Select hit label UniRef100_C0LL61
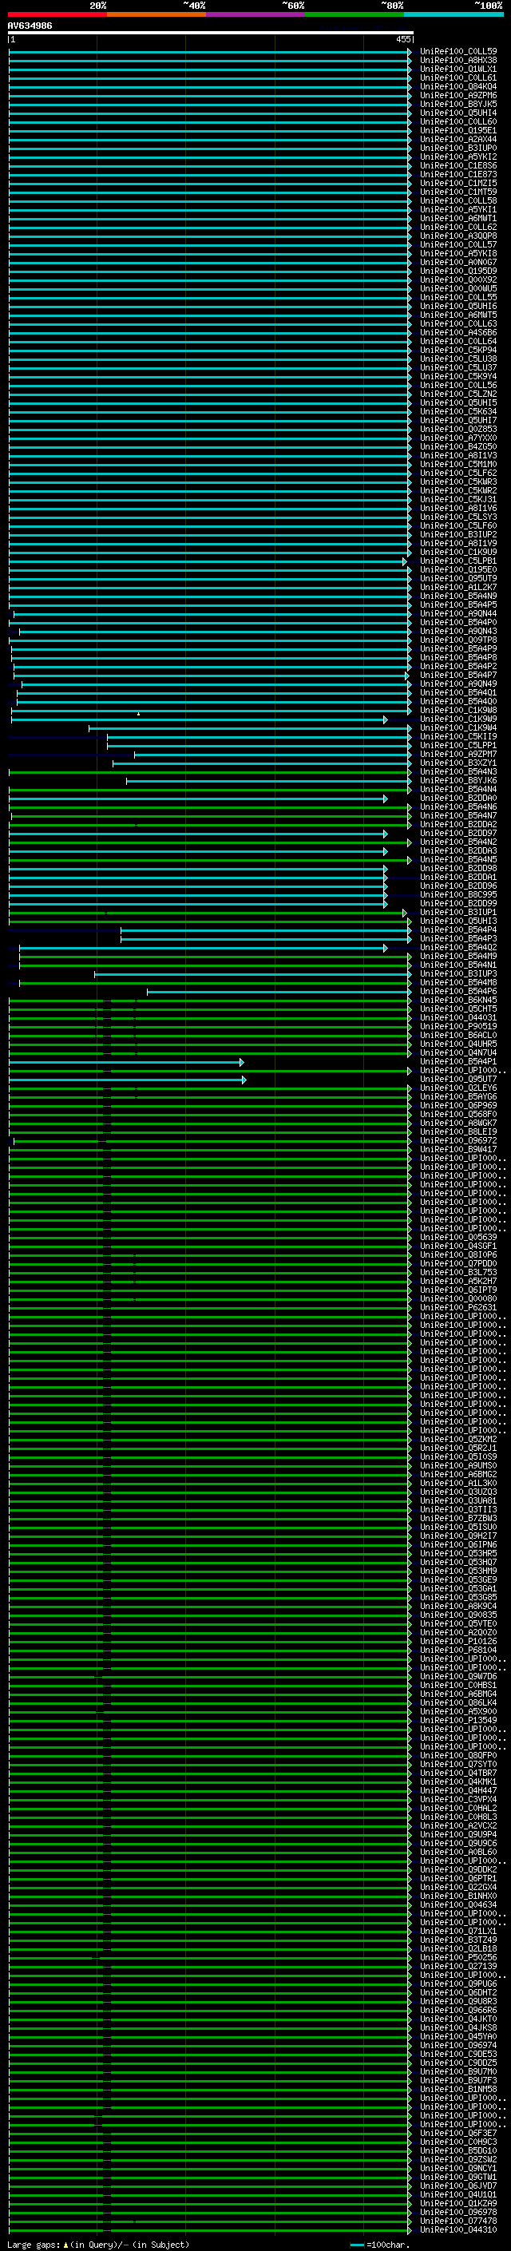This screenshot has height=2251, width=511. click(x=458, y=77)
